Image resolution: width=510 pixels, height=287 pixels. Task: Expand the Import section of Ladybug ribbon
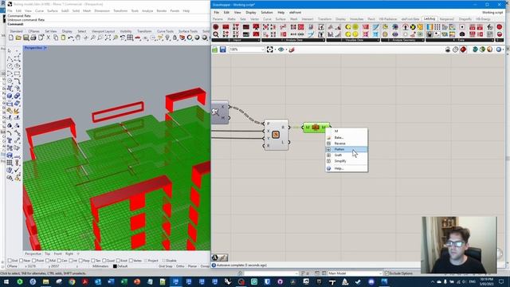(x=236, y=40)
